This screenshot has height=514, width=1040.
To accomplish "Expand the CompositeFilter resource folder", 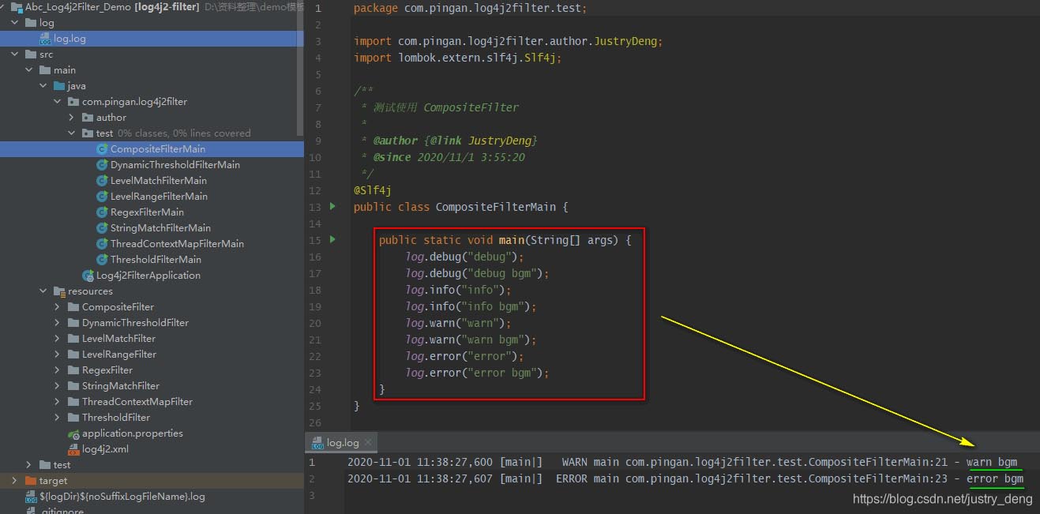I will point(58,307).
